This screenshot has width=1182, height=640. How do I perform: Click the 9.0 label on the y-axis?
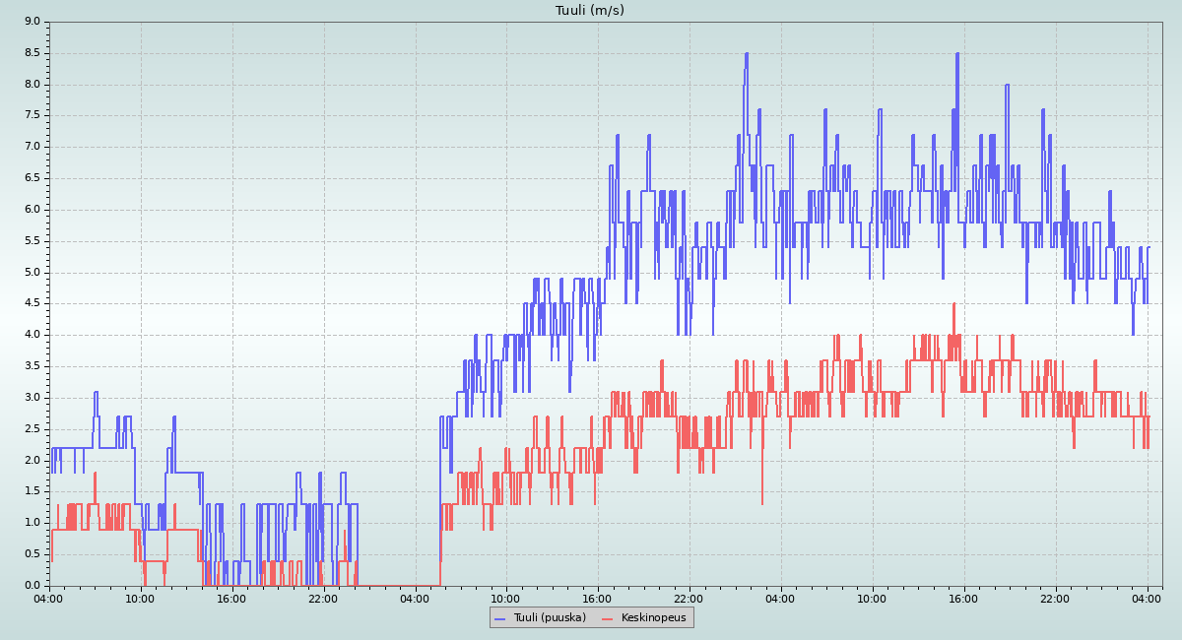click(33, 22)
